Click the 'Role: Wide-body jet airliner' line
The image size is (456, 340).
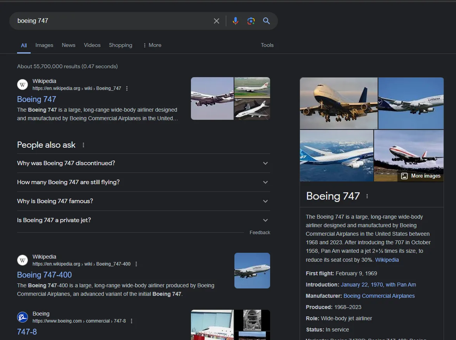339,319
